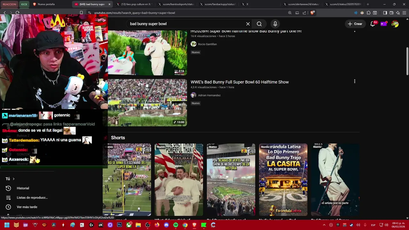Reload the page with the refresh icon
The height and width of the screenshot is (230, 409).
(17, 13)
